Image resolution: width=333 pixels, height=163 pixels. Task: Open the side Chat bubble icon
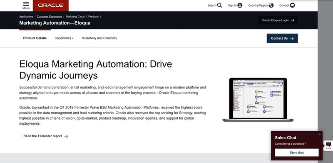click(328, 146)
